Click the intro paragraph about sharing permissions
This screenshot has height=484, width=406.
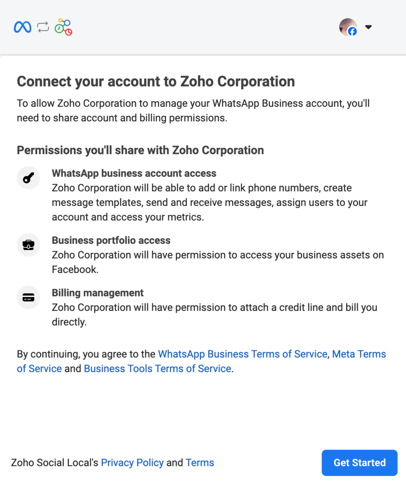tap(193, 110)
